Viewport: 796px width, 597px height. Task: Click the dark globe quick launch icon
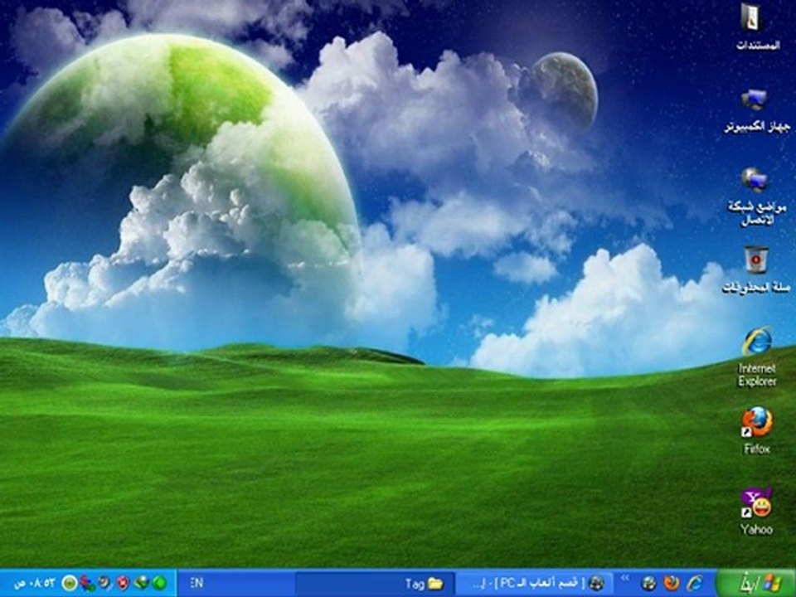tap(648, 583)
